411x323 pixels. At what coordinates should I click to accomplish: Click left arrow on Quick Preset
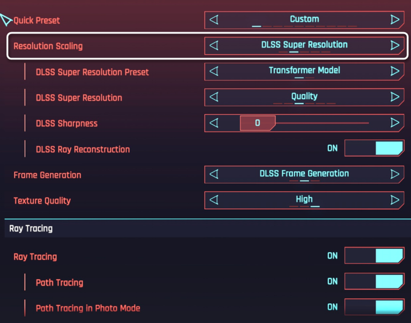point(214,20)
